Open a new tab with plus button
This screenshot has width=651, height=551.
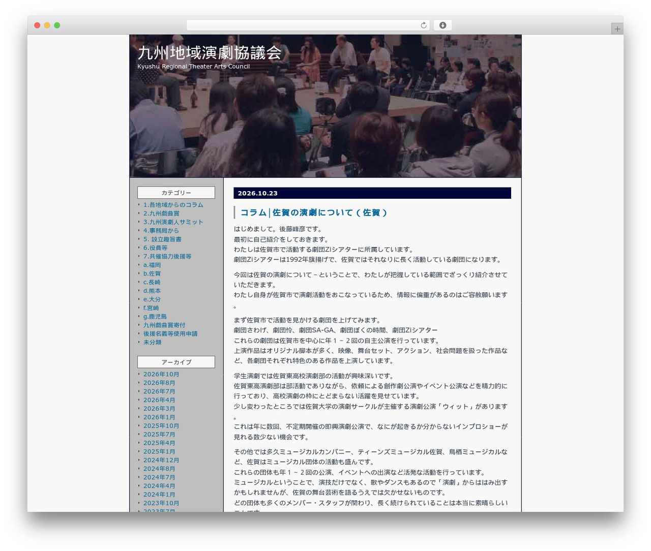coord(617,29)
